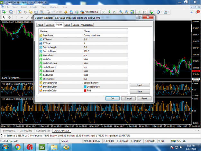Toggle the AutoTrading button
This screenshot has width=201, height=151.
89,12
